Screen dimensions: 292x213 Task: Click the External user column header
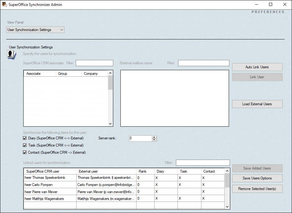[x=106, y=171]
